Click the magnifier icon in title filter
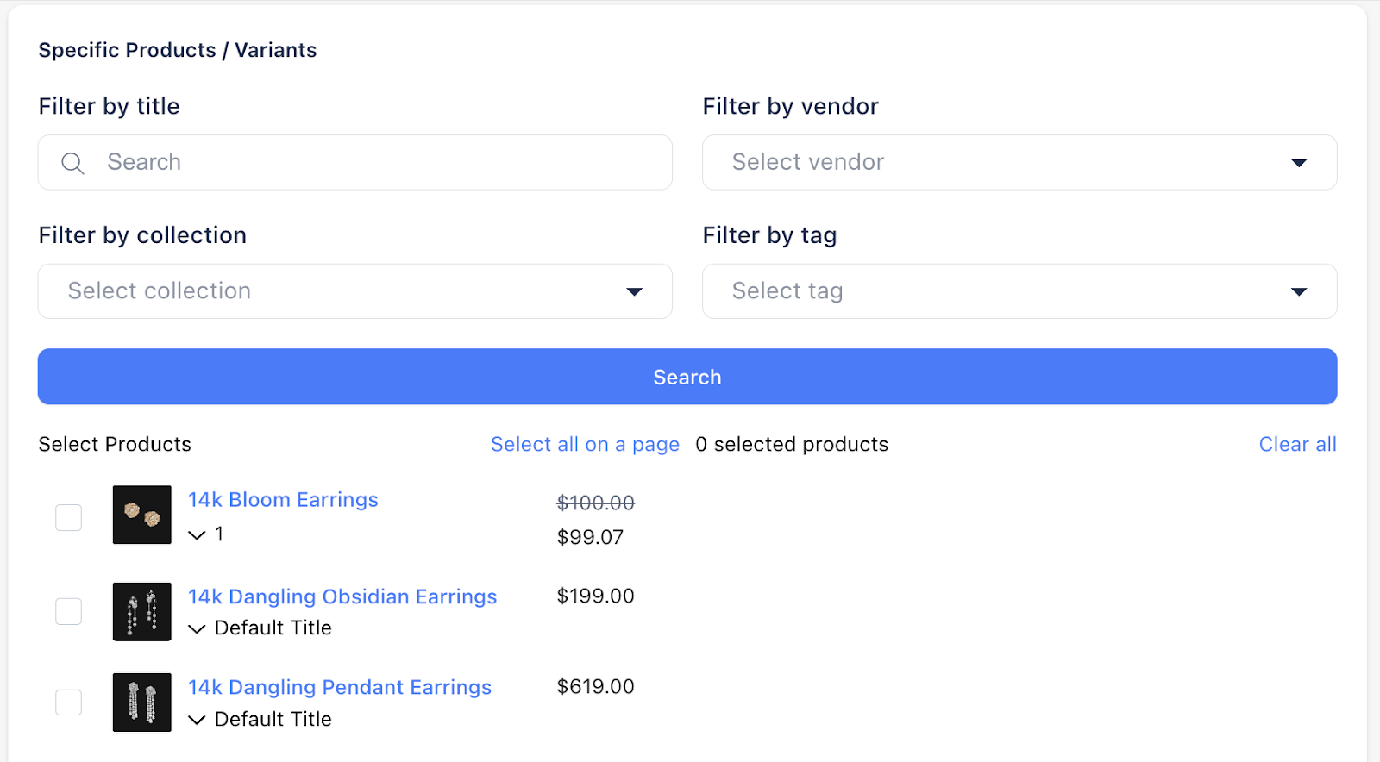 coord(73,163)
